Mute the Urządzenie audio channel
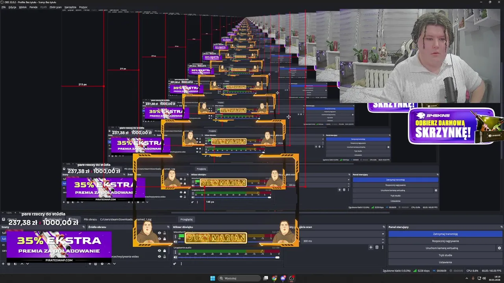This screenshot has height=283, width=504. pos(175,257)
